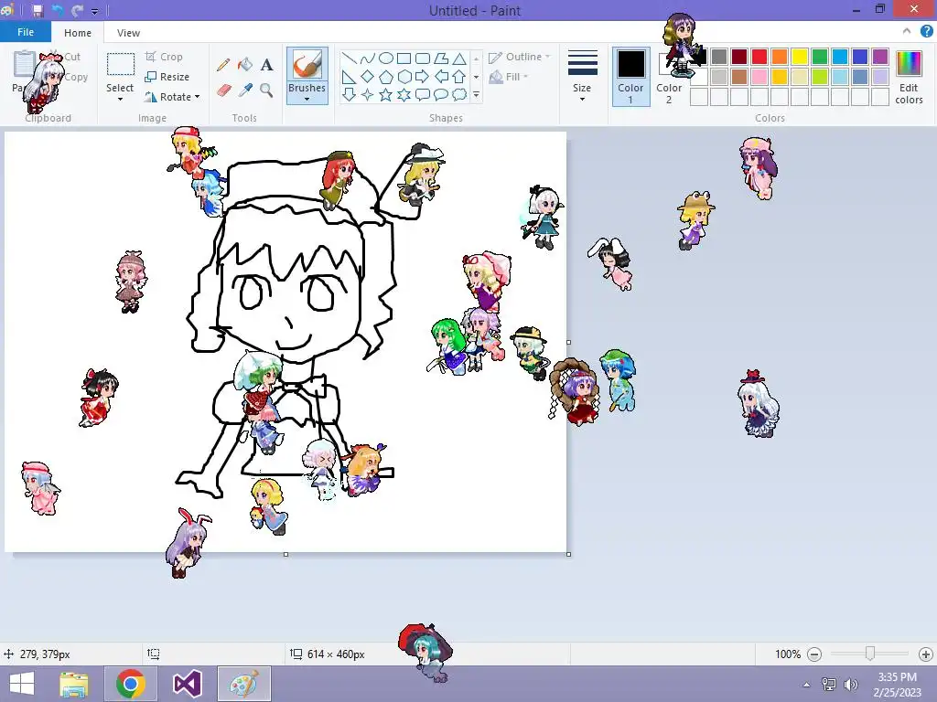Click the zoom out minus button
Screen dimensions: 937x702
coord(813,654)
